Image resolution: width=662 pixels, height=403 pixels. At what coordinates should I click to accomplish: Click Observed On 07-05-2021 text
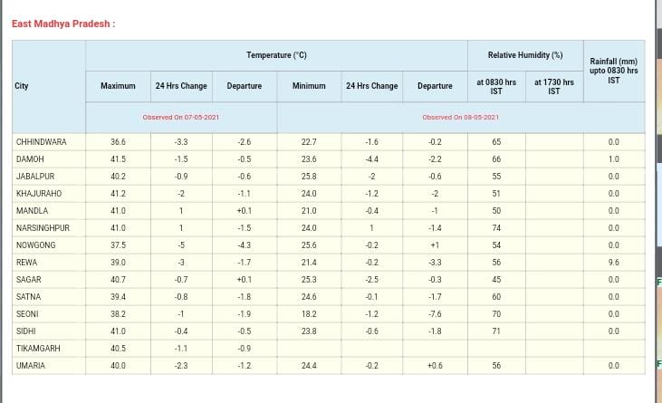[180, 118]
